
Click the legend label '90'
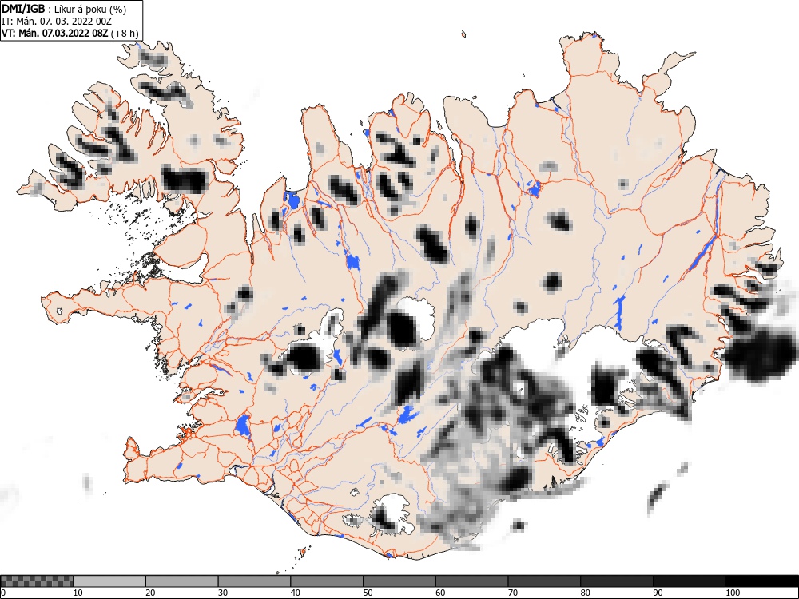click(657, 593)
